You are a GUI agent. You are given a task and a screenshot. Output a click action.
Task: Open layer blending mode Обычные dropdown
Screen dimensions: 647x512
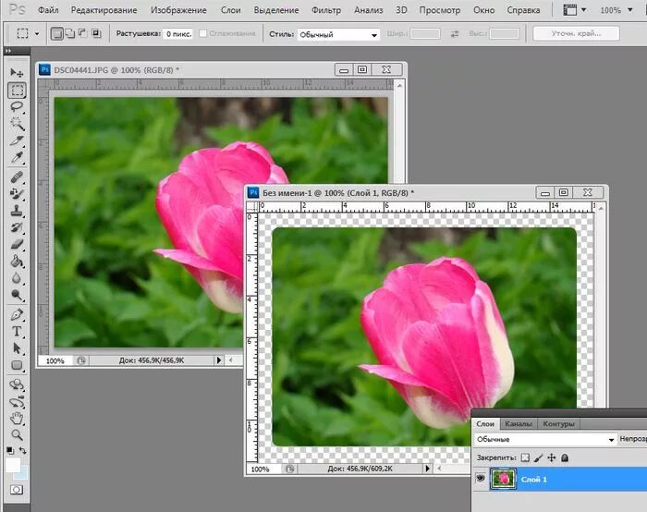pyautogui.click(x=545, y=439)
